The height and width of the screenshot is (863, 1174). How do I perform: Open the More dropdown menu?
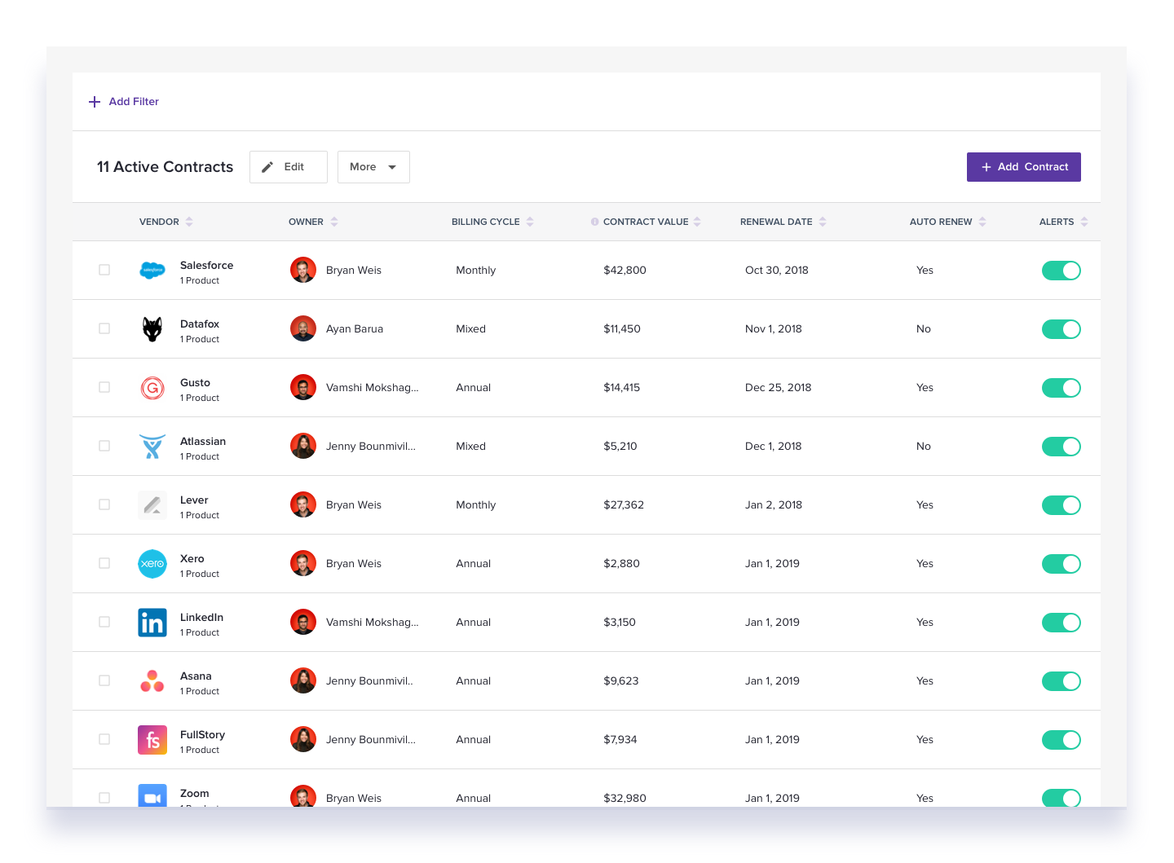(x=373, y=167)
